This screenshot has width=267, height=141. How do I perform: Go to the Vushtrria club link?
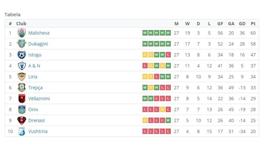(38, 131)
